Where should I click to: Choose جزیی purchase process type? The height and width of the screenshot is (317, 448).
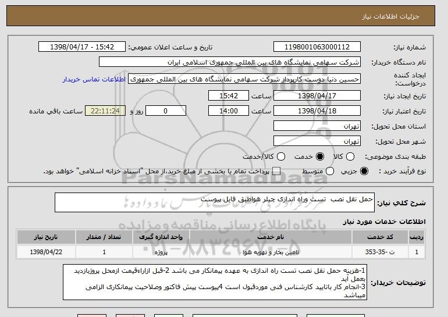364,171
